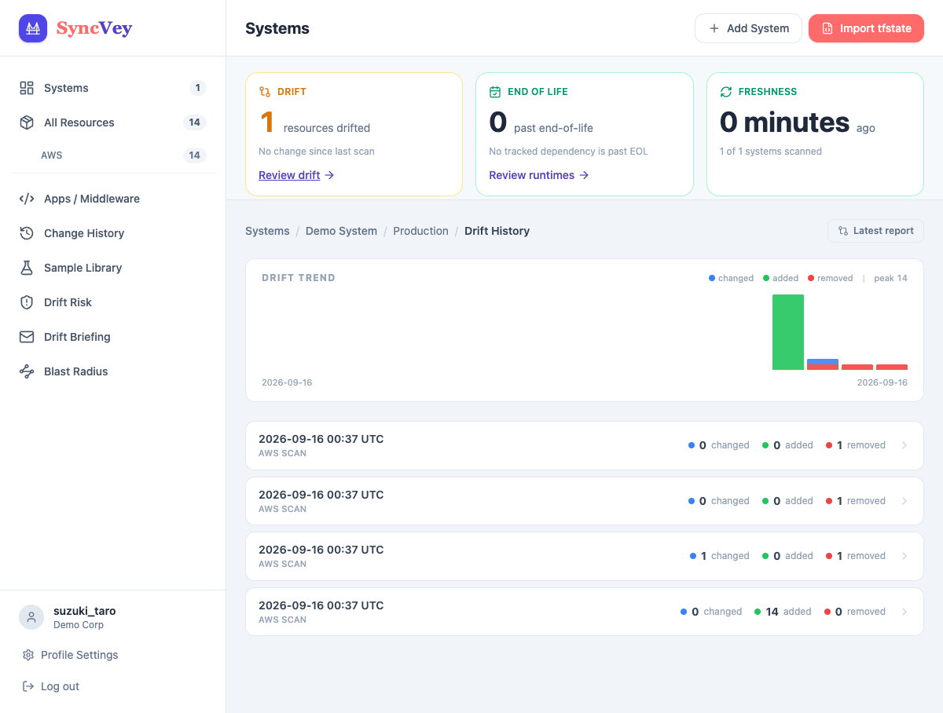
Task: Click "No tracked dependency is past EOL"
Action: [x=568, y=152]
